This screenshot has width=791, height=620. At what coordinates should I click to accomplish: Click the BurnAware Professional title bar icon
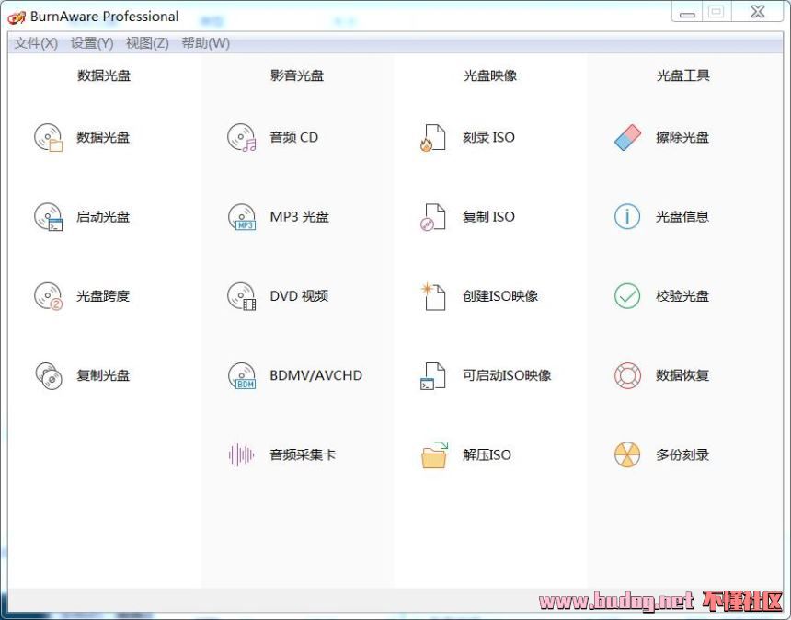[17, 17]
